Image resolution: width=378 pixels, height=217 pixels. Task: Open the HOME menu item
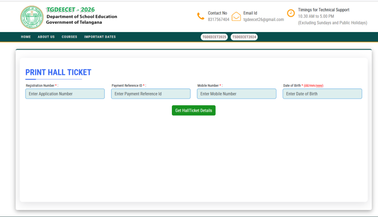[26, 37]
